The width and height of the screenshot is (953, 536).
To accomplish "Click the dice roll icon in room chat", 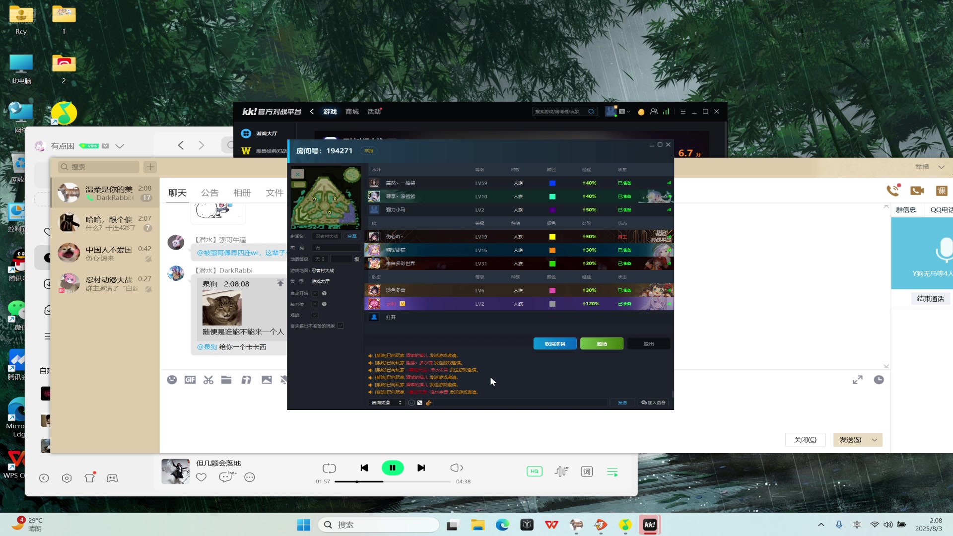I will [x=420, y=402].
